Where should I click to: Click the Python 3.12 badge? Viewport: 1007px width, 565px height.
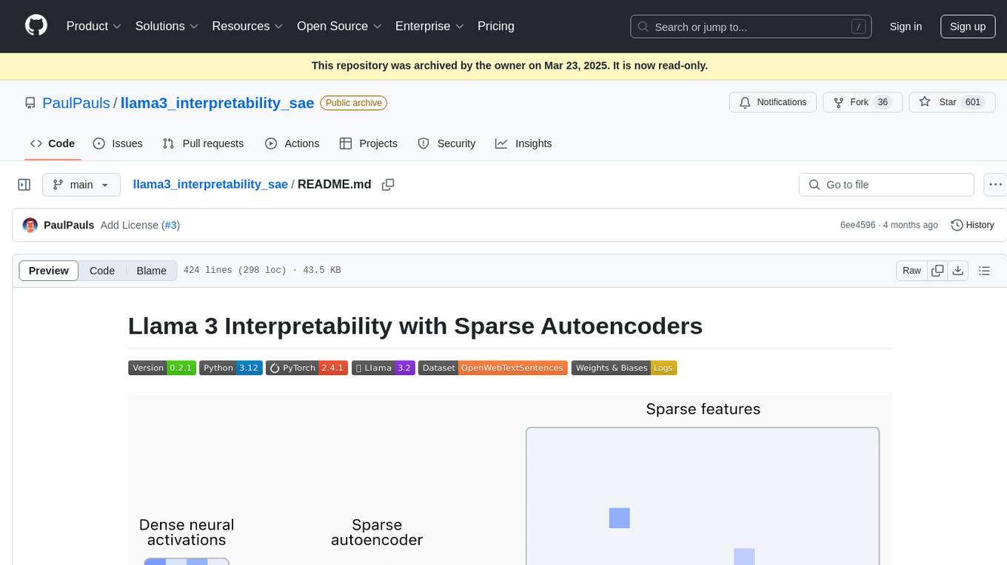(x=231, y=368)
